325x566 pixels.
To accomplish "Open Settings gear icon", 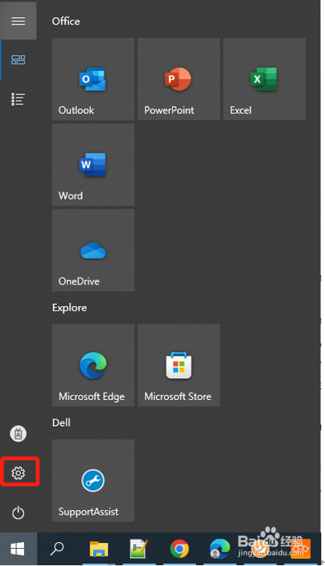I will click(19, 473).
